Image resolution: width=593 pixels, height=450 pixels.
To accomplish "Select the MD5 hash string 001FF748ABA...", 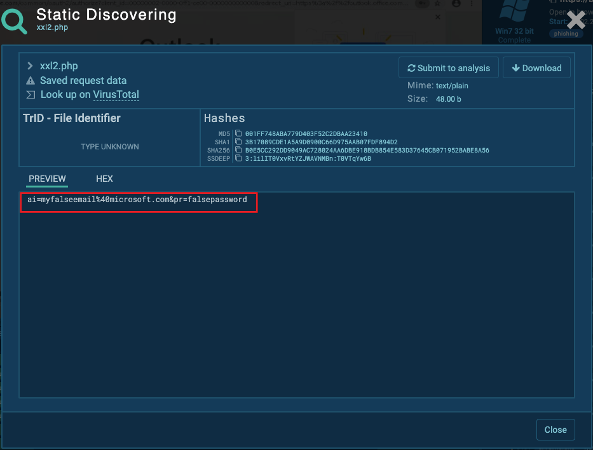I will point(306,133).
